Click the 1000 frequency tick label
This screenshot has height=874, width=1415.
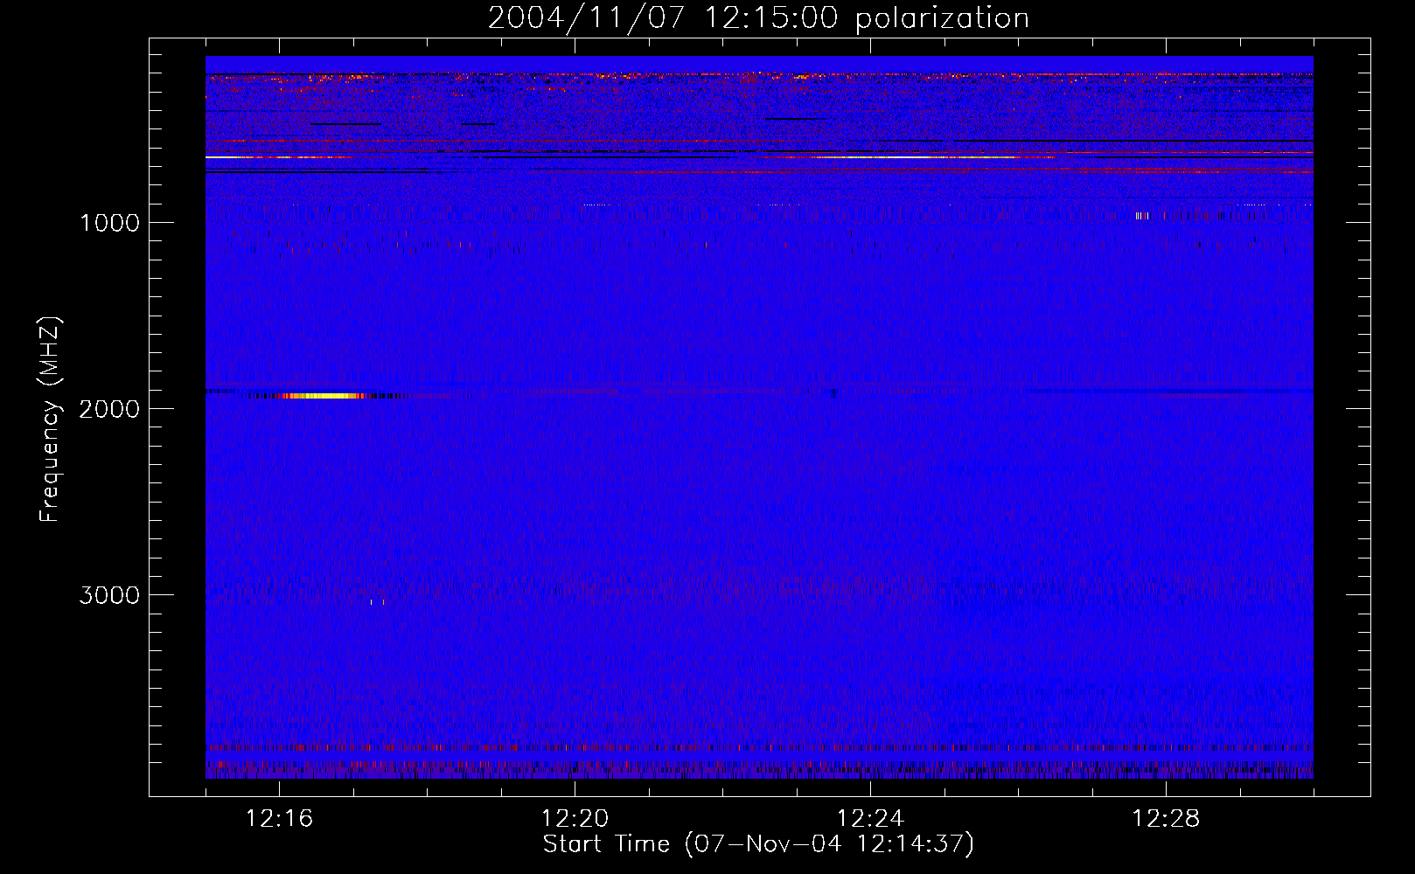point(109,223)
